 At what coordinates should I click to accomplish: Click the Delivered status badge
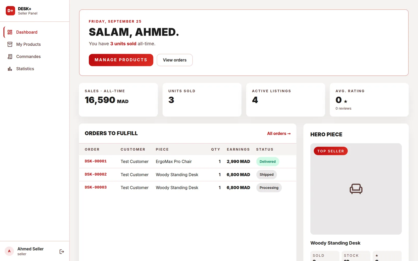(268, 162)
